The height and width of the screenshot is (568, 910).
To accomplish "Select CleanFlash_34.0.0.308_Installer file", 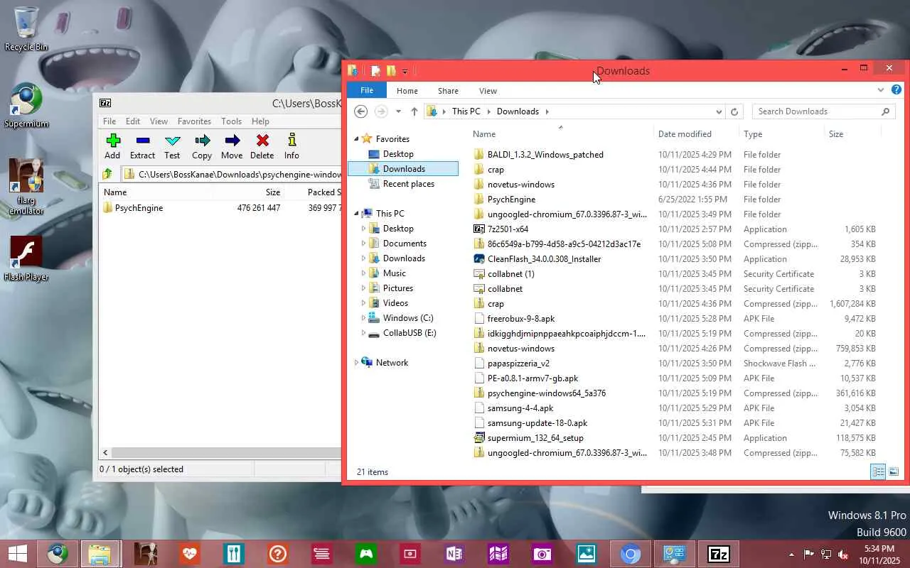I will click(544, 259).
